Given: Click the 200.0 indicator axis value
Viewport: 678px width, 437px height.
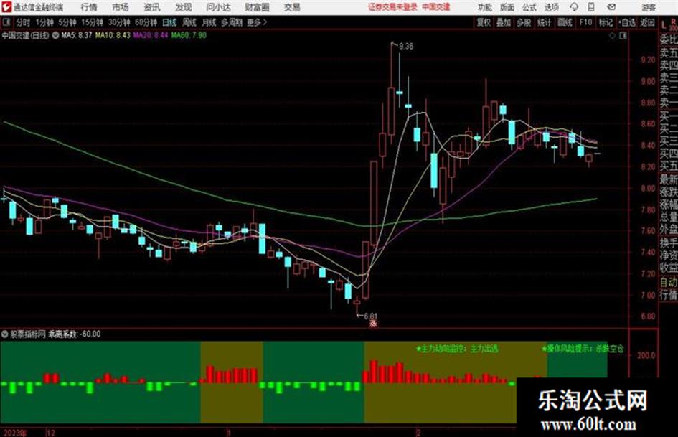Looking at the screenshot, I should [x=646, y=356].
